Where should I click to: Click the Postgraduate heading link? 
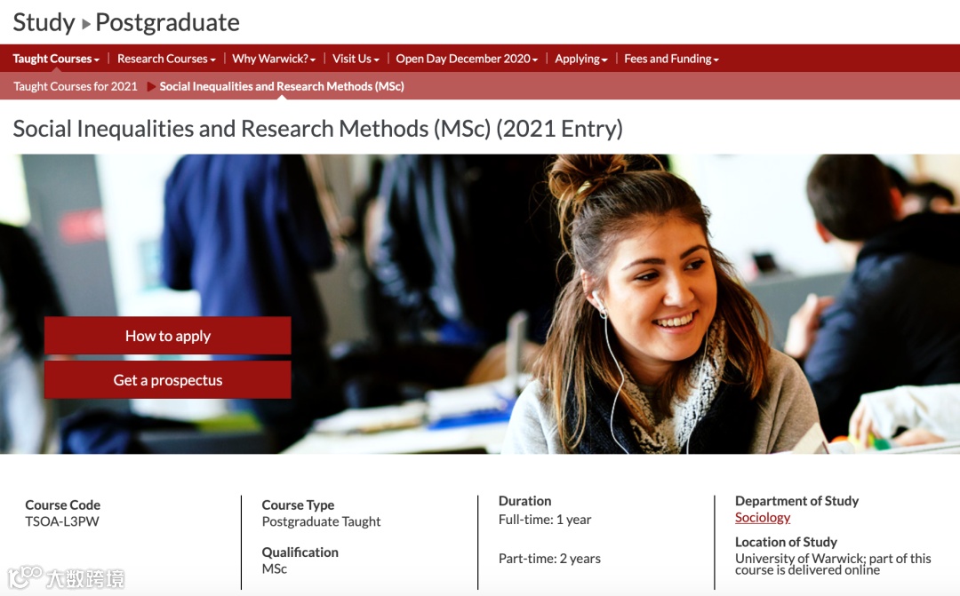click(168, 22)
